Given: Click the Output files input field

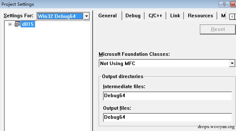Looking at the screenshot, I should point(168,117).
